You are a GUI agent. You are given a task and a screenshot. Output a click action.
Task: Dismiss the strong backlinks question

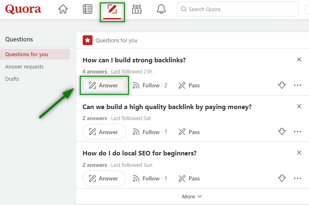pyautogui.click(x=299, y=60)
